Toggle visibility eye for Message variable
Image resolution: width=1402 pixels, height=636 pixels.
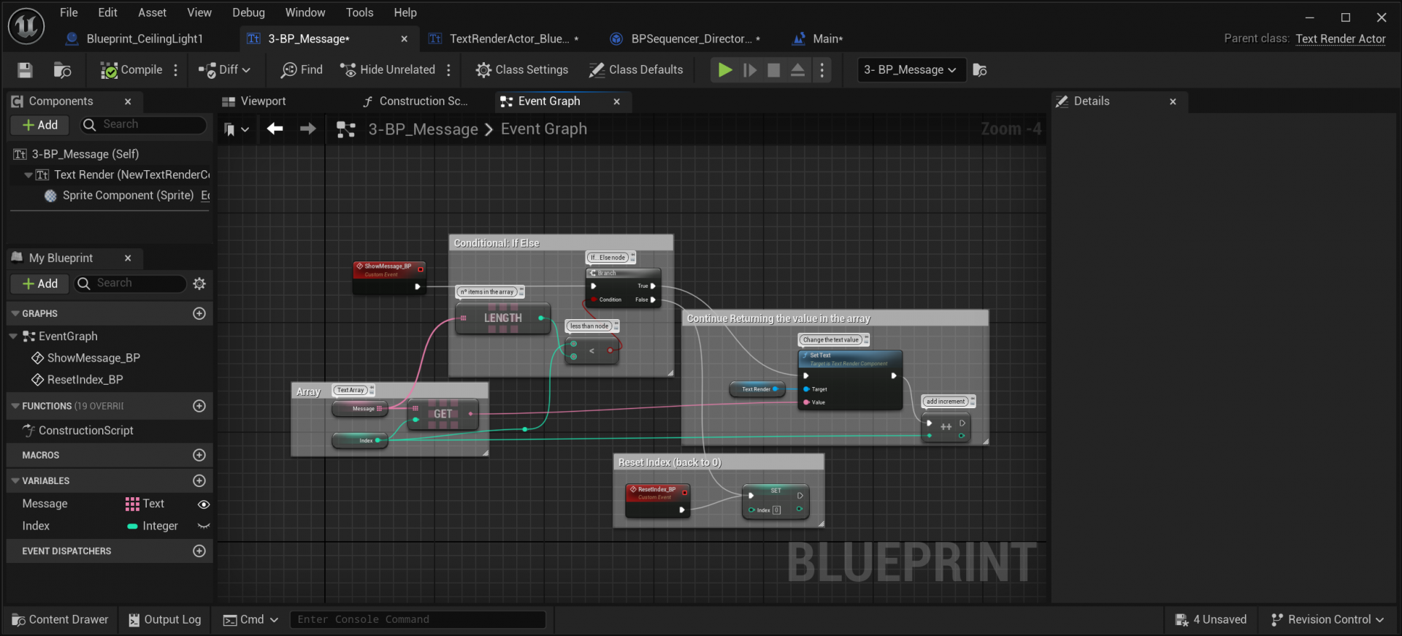[204, 505]
